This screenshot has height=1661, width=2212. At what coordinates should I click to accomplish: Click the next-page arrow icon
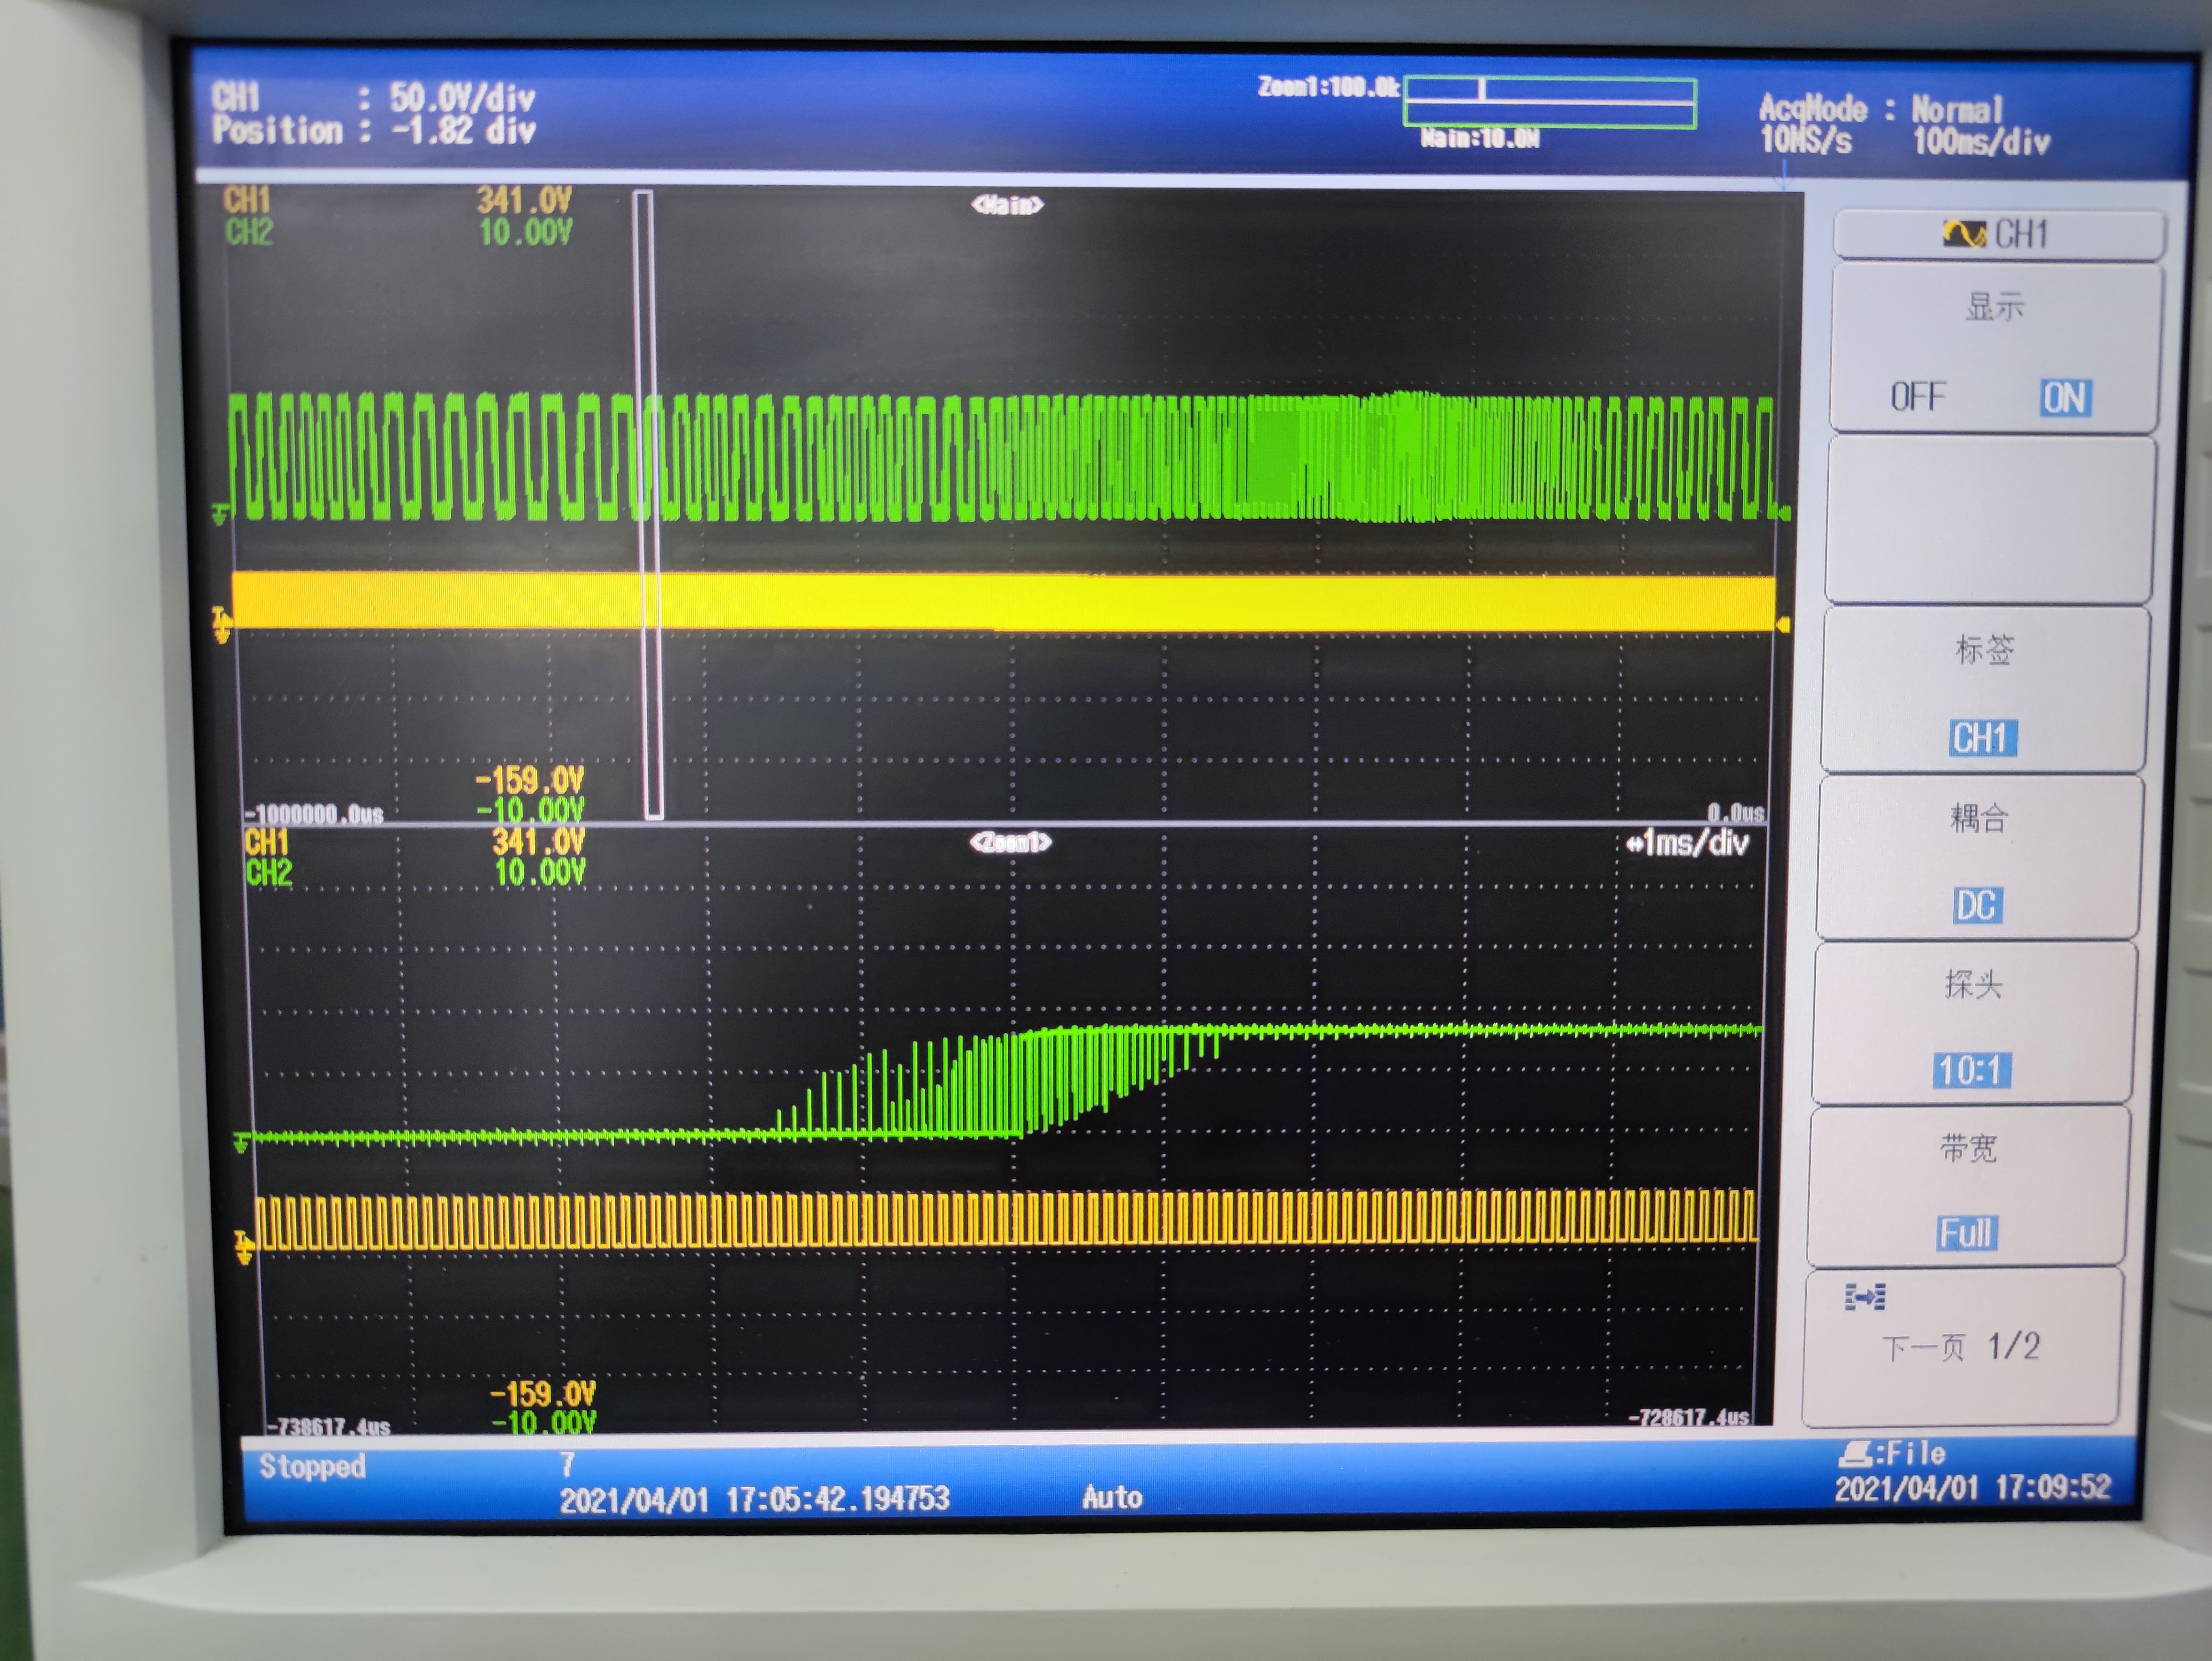coord(1864,1298)
